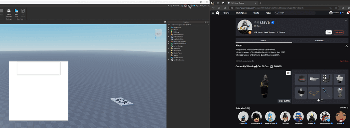This screenshot has height=128, width=350.
Task: Open Game Settings in the Studio toolbar
Action: pos(9,13)
